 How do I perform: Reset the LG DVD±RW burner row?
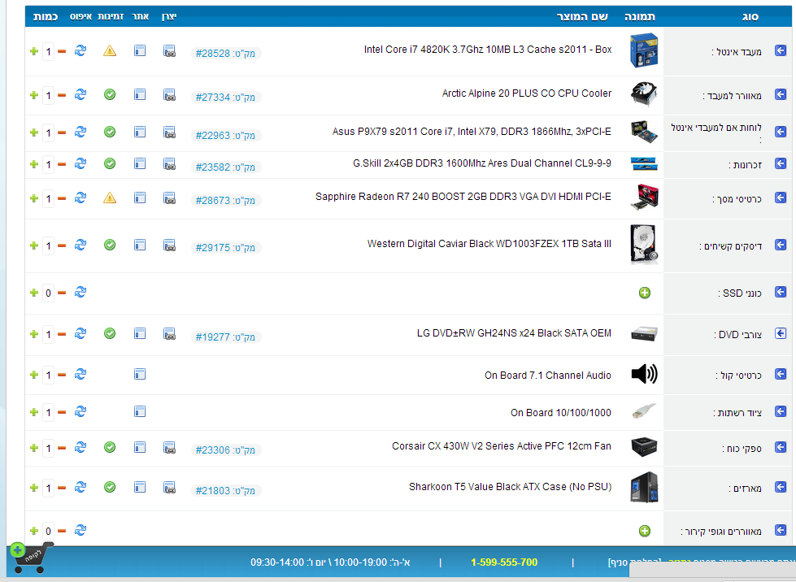(x=80, y=333)
